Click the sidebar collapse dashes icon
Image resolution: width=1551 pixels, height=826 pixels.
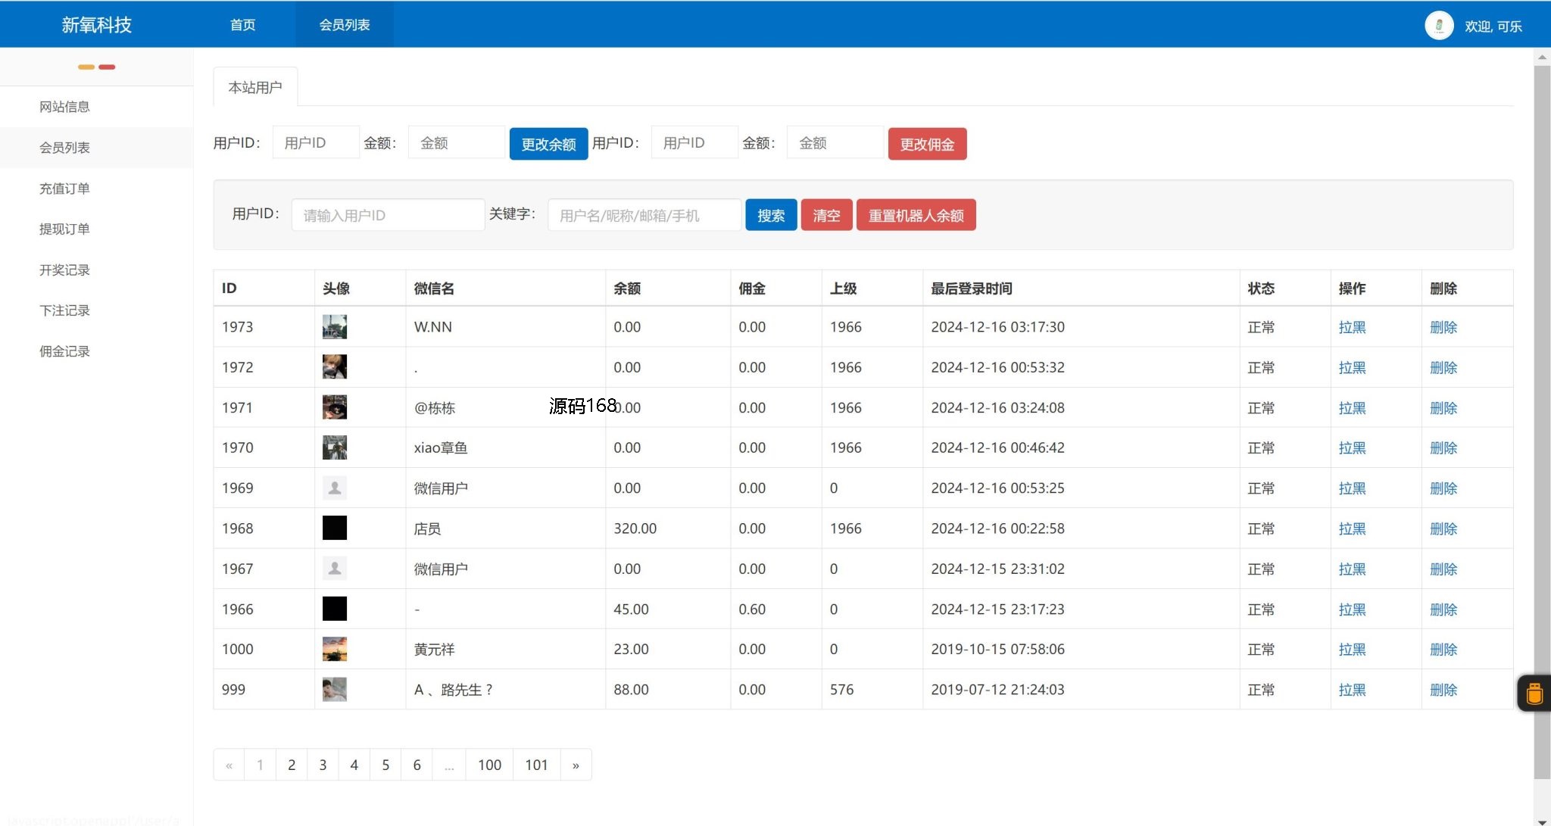click(x=96, y=67)
